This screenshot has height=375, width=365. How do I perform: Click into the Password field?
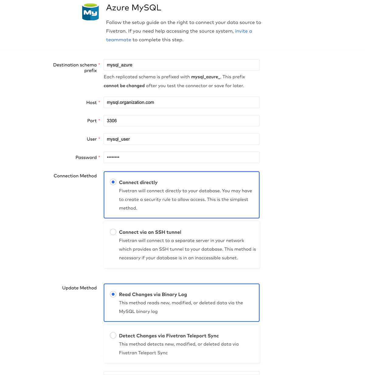coord(182,157)
